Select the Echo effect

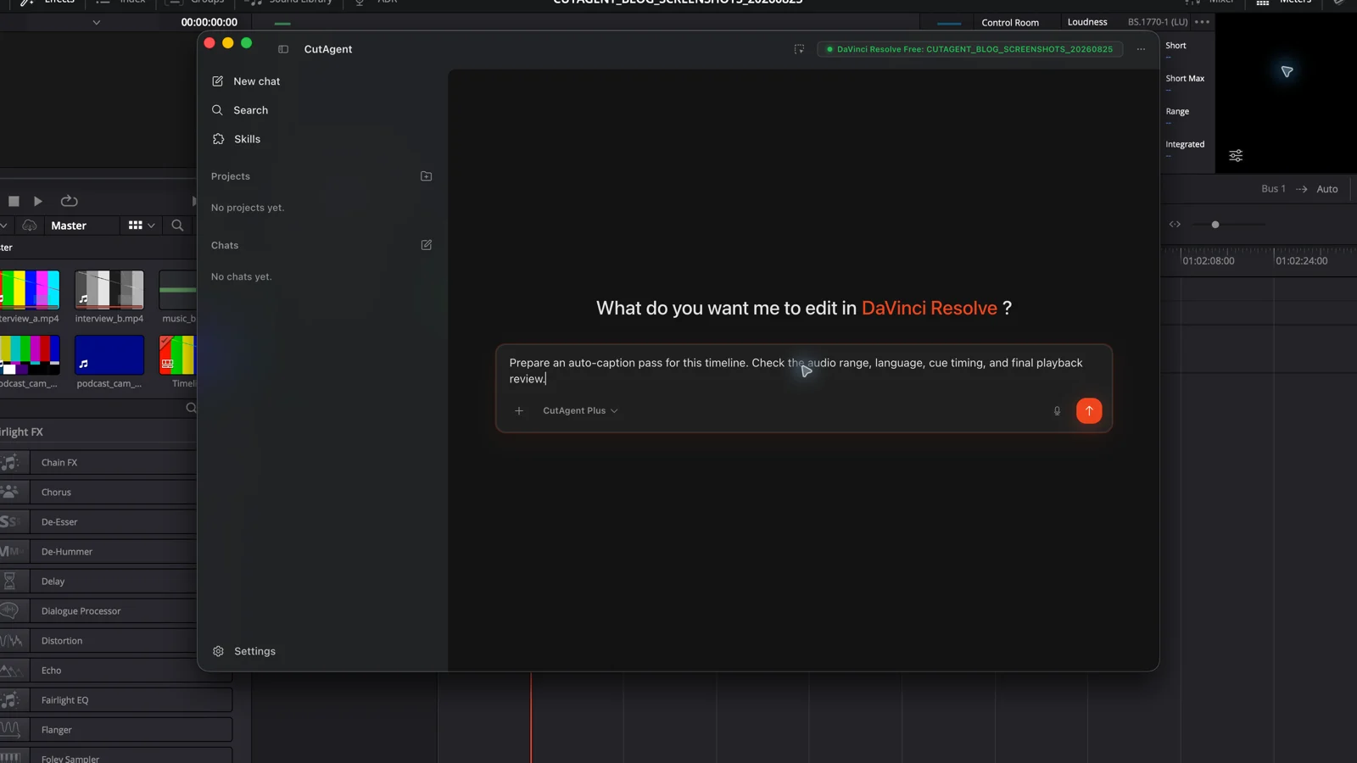[115, 671]
